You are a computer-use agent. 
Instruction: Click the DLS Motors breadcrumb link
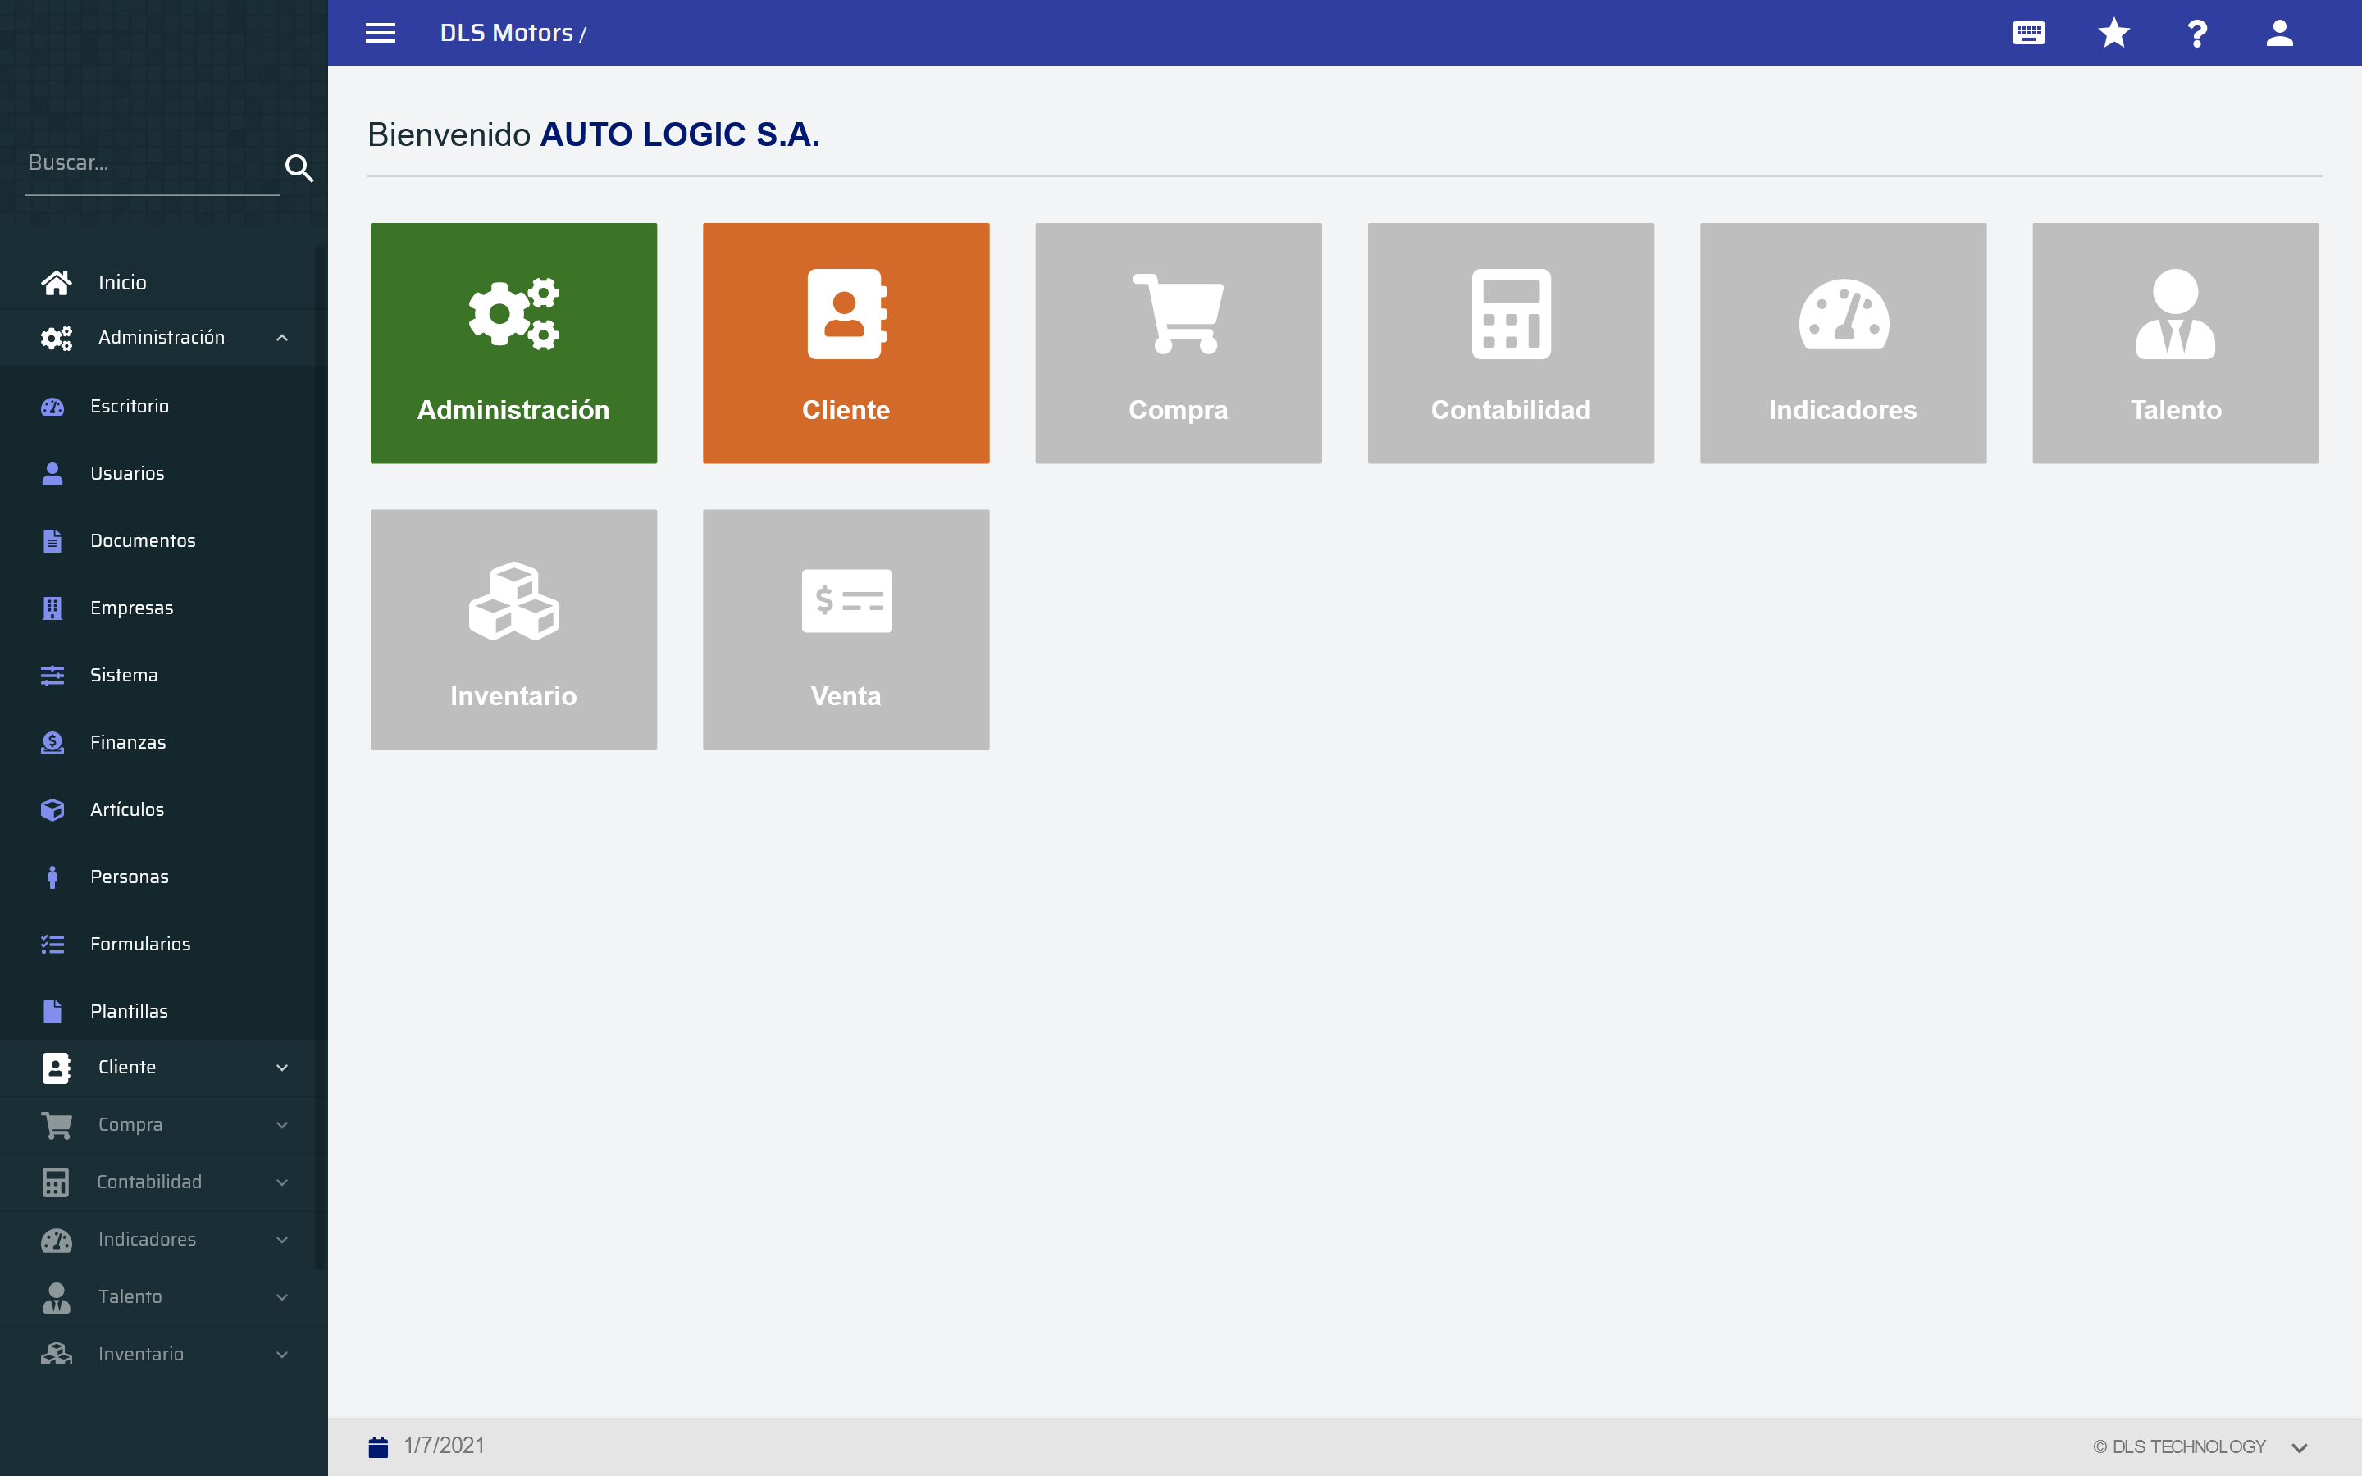(505, 33)
